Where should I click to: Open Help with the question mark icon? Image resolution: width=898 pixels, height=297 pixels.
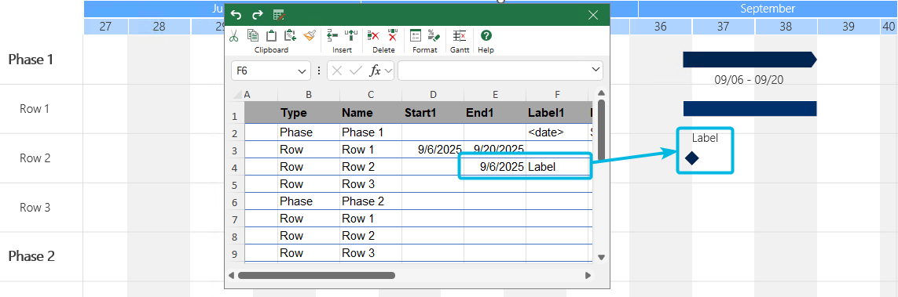click(486, 35)
